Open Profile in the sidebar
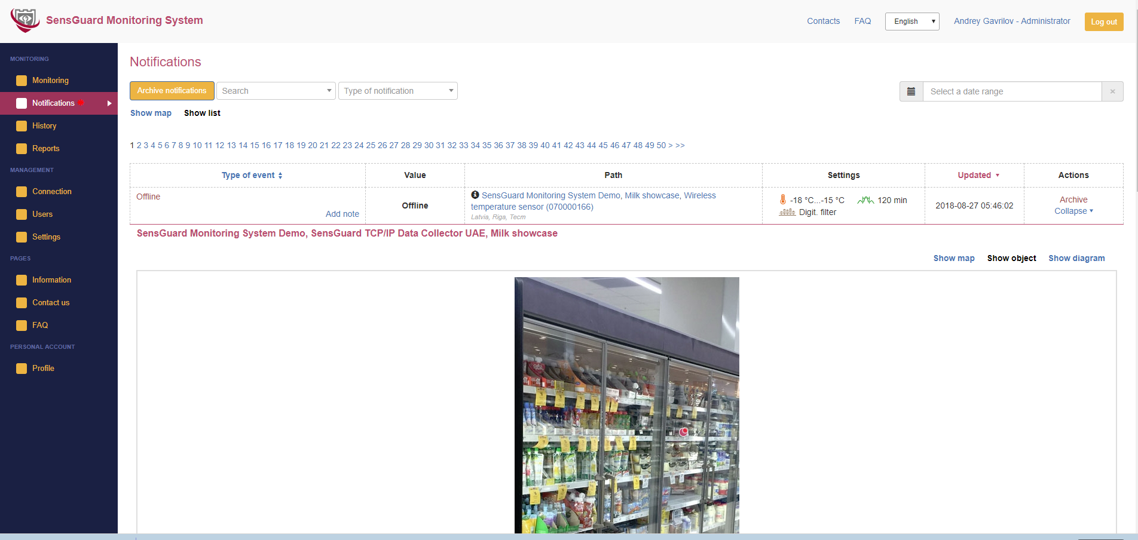This screenshot has width=1138, height=540. (43, 369)
